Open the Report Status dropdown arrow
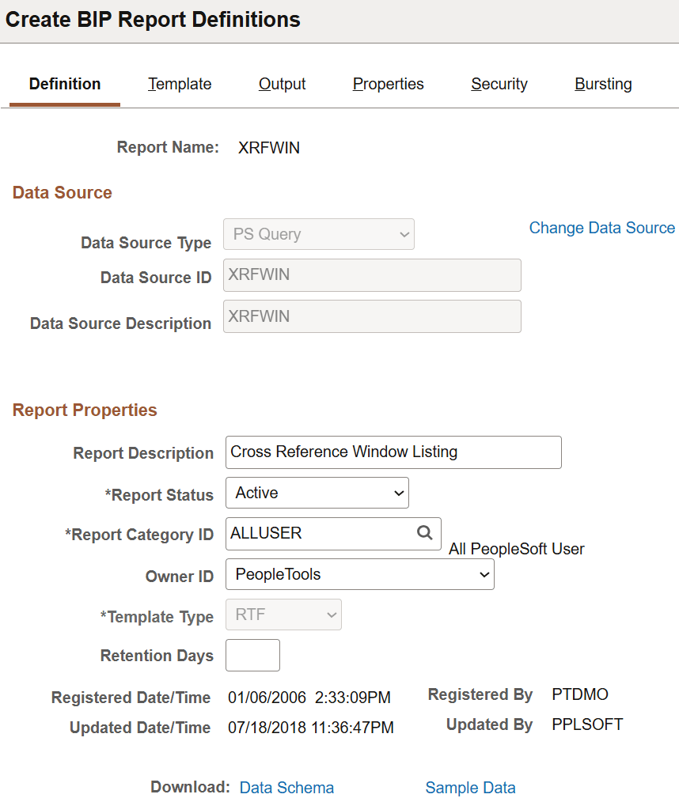The height and width of the screenshot is (798, 679). coord(398,493)
